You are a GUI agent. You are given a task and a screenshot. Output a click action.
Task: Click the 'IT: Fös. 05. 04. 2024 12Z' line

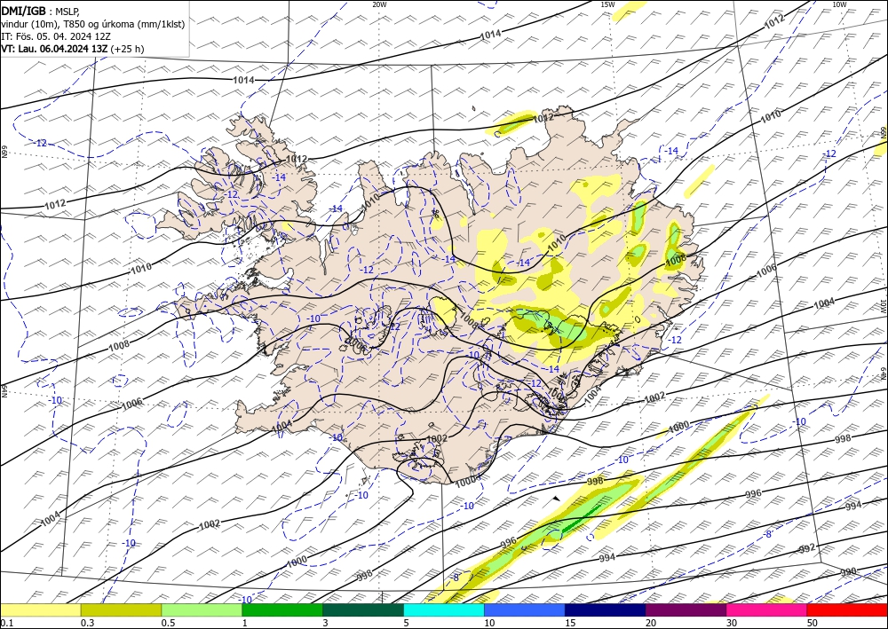[x=55, y=36]
